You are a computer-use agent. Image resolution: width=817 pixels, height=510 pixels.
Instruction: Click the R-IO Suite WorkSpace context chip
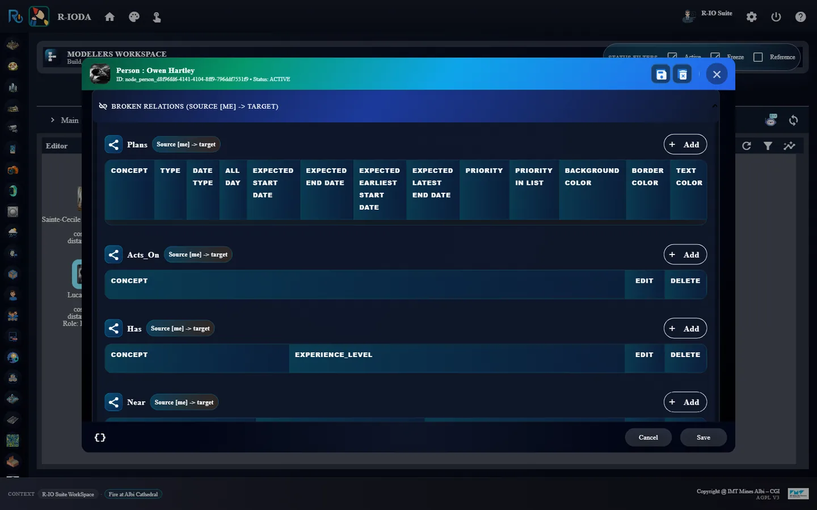[68, 494]
